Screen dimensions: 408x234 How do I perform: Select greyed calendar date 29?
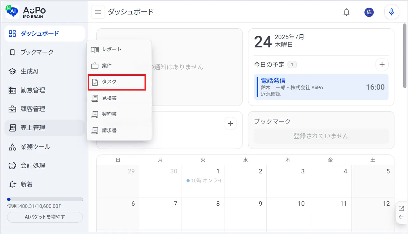pos(131,171)
